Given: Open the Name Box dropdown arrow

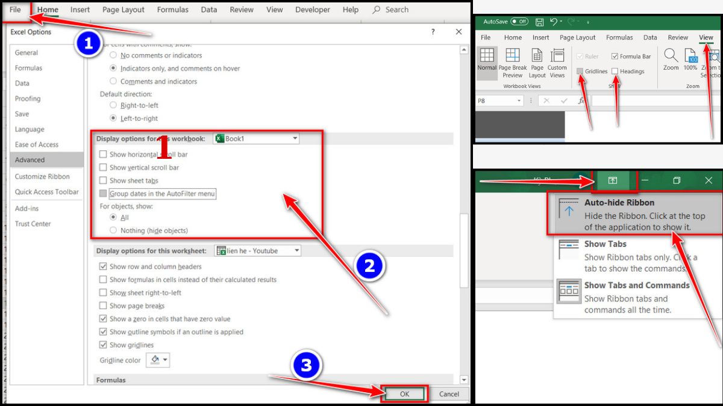Looking at the screenshot, I should click(x=519, y=101).
